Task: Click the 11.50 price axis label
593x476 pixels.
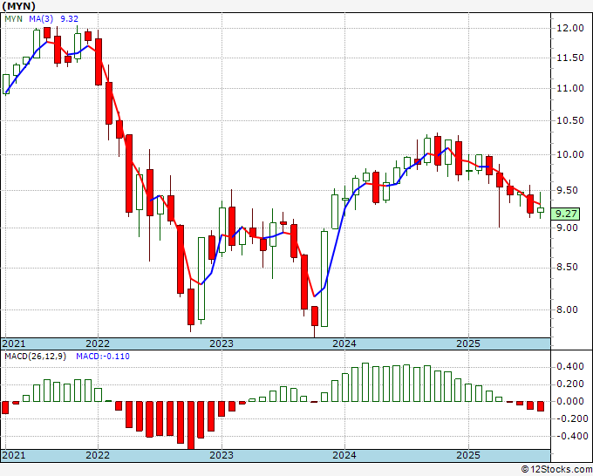Action: click(570, 58)
